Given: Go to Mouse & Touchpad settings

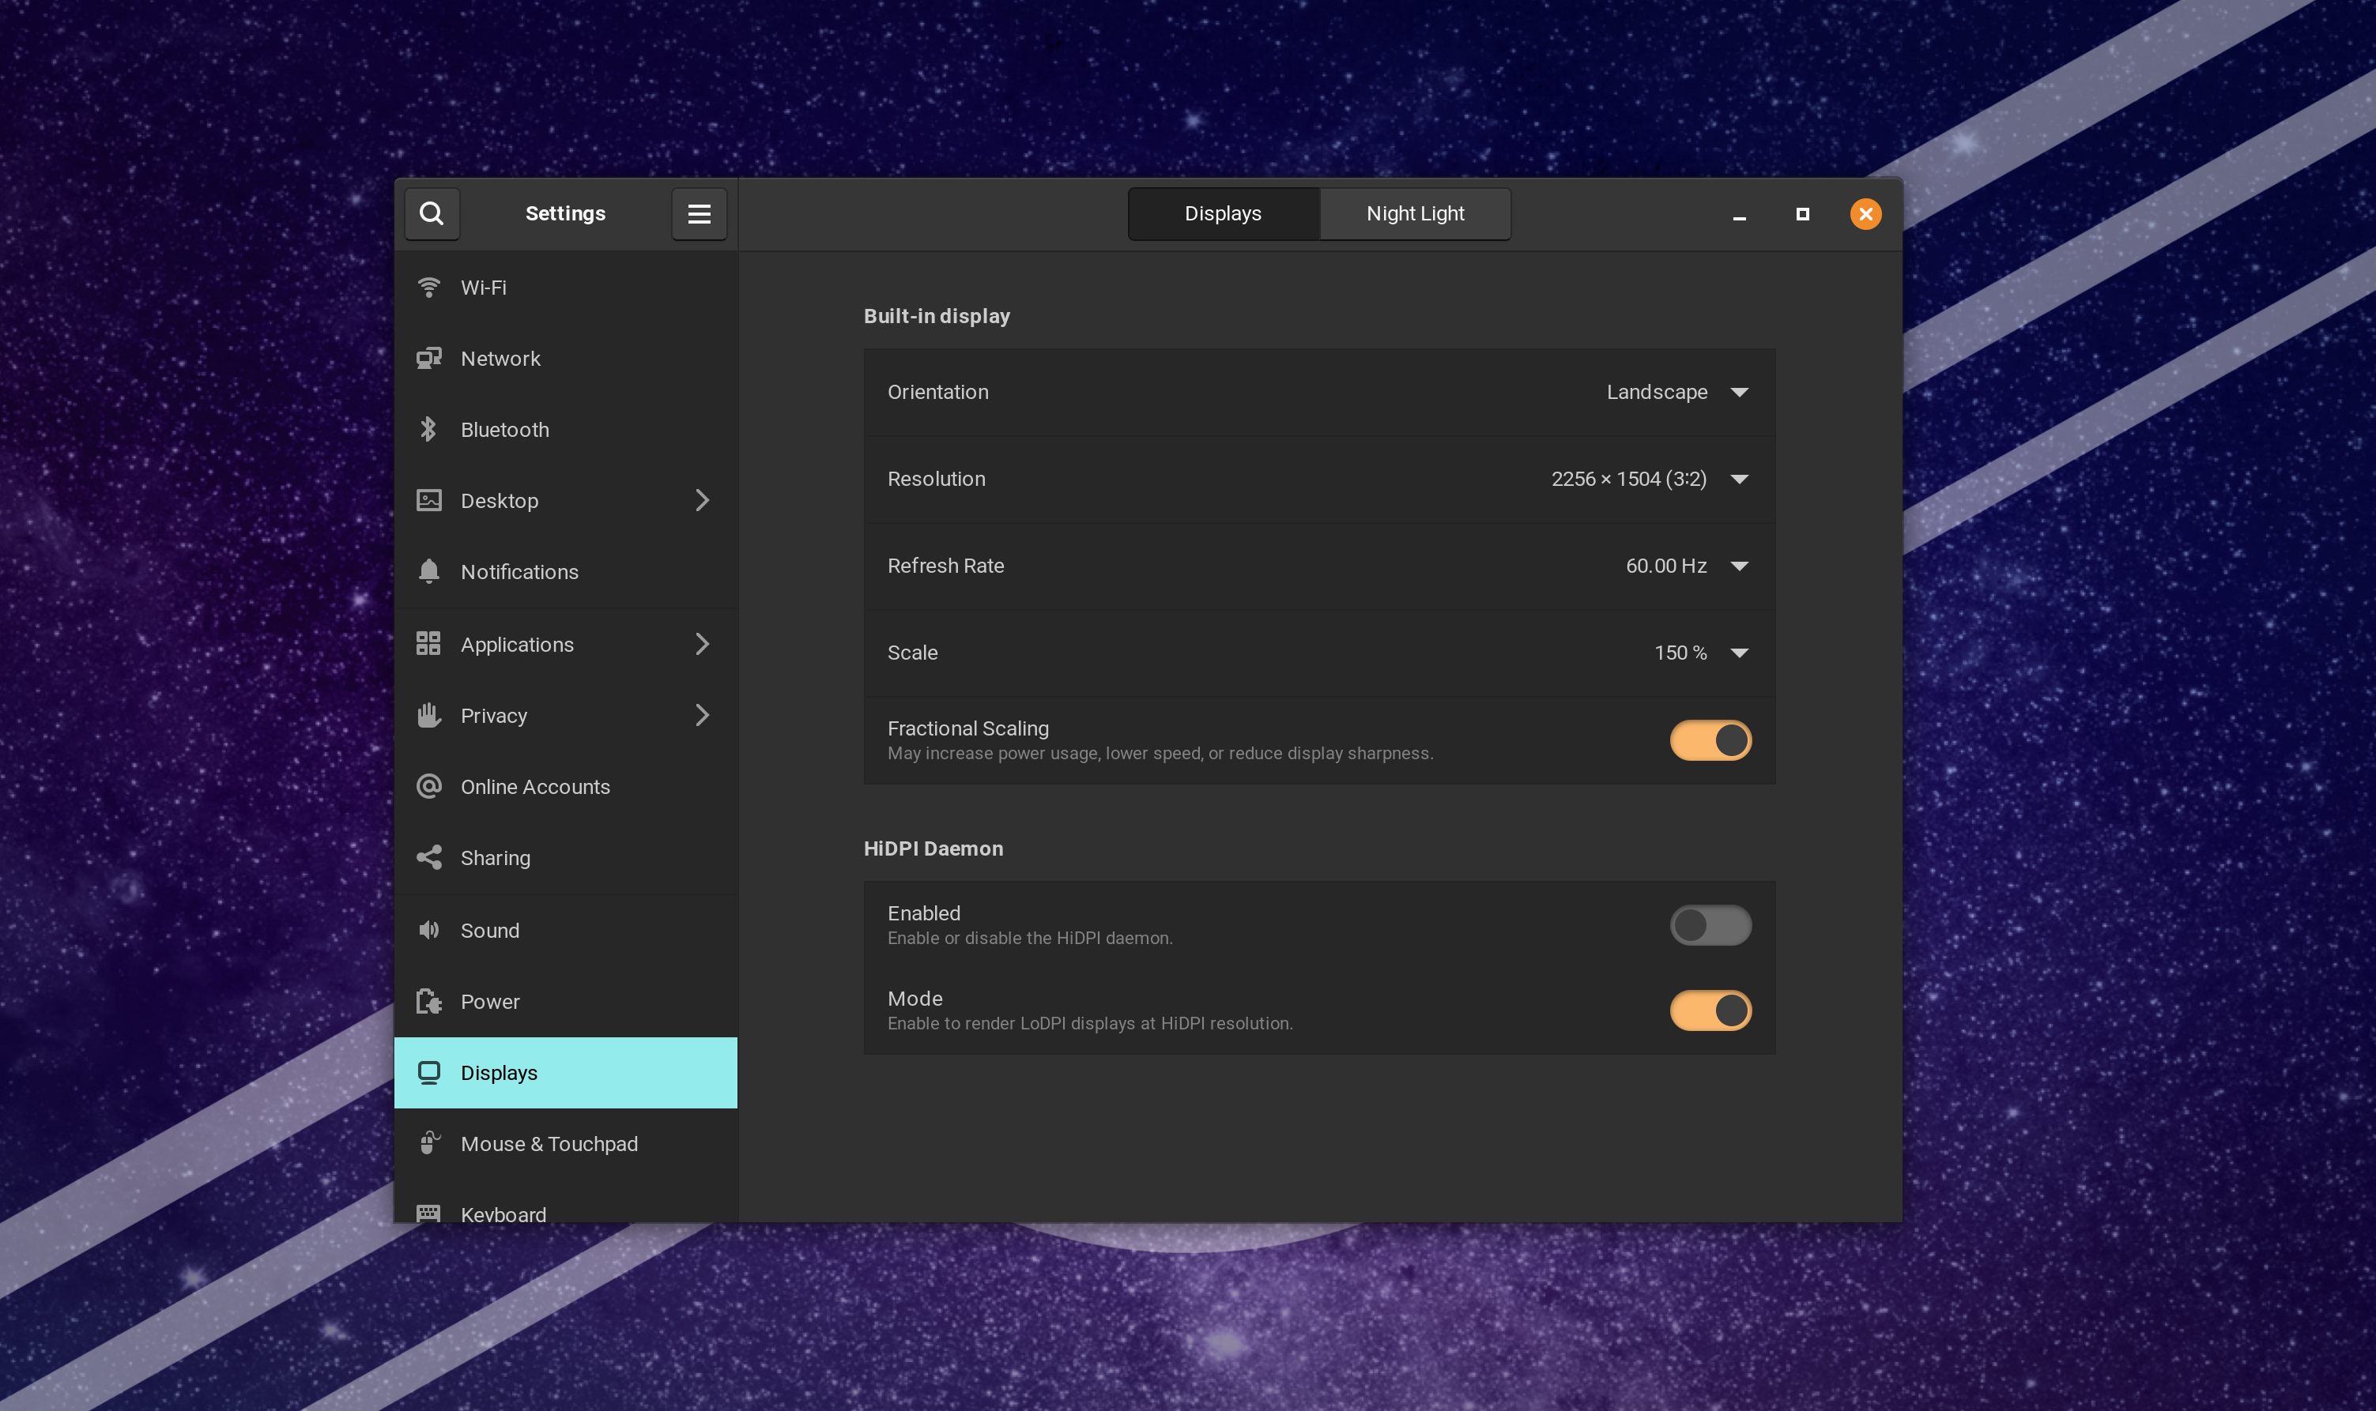Looking at the screenshot, I should click(549, 1144).
